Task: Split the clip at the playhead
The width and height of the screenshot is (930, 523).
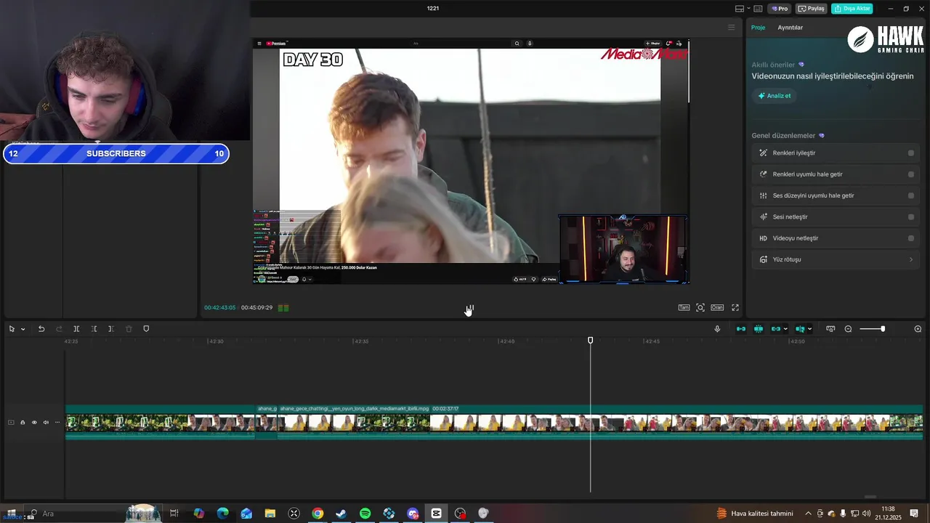Action: (76, 329)
